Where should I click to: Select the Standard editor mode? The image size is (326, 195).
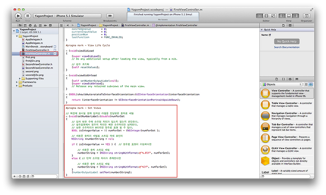click(259, 16)
